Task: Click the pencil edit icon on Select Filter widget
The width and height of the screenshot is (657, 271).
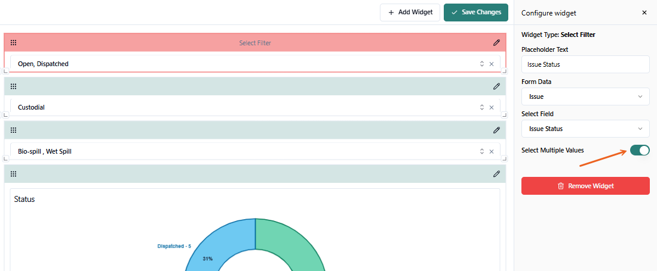Action: tap(496, 42)
